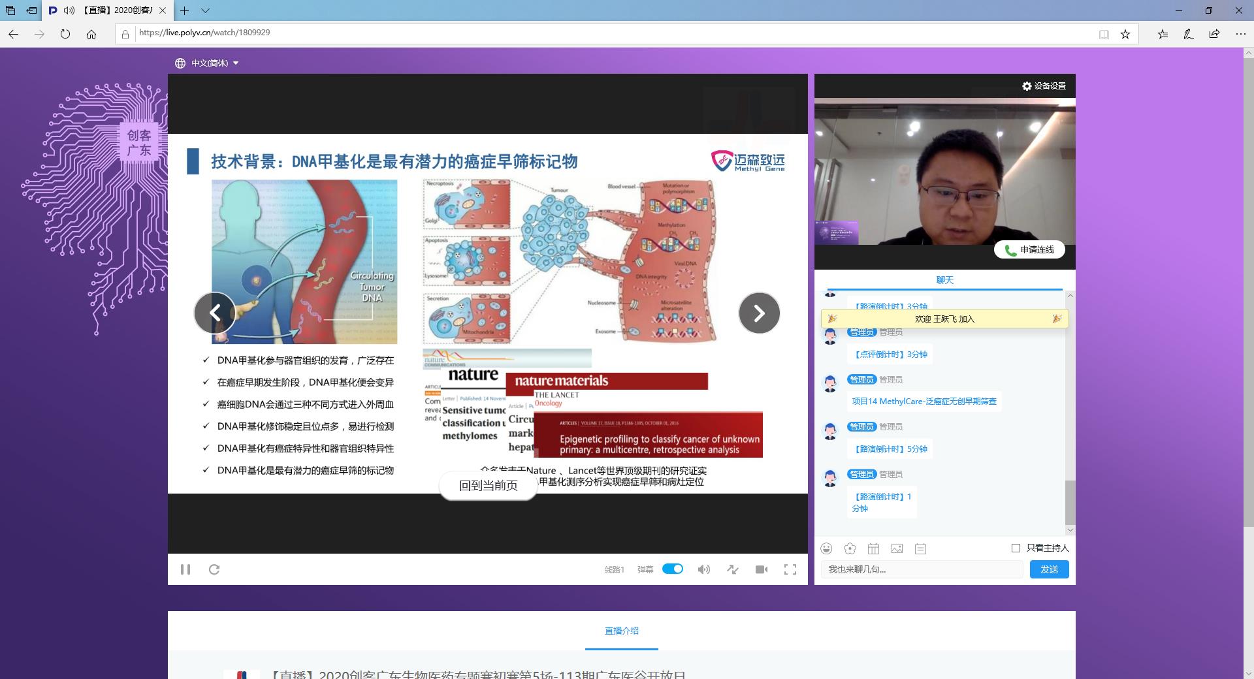Click the flower like icon in chat
The height and width of the screenshot is (679, 1254).
(x=850, y=548)
